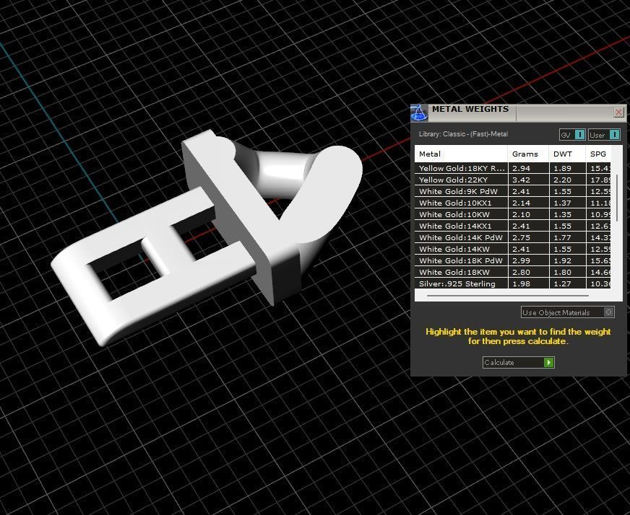The image size is (630, 515).
Task: Click the 1.80 DWT value for 18KW
Action: (562, 272)
